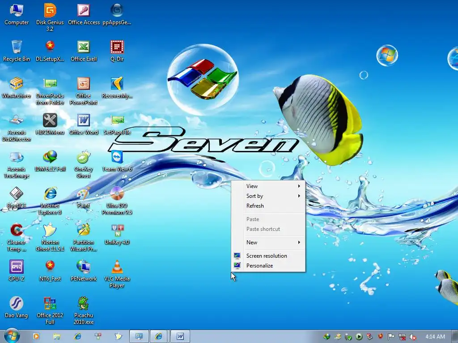This screenshot has height=343, width=458.
Task: Select Acronis TrueImage icon
Action: [17, 164]
